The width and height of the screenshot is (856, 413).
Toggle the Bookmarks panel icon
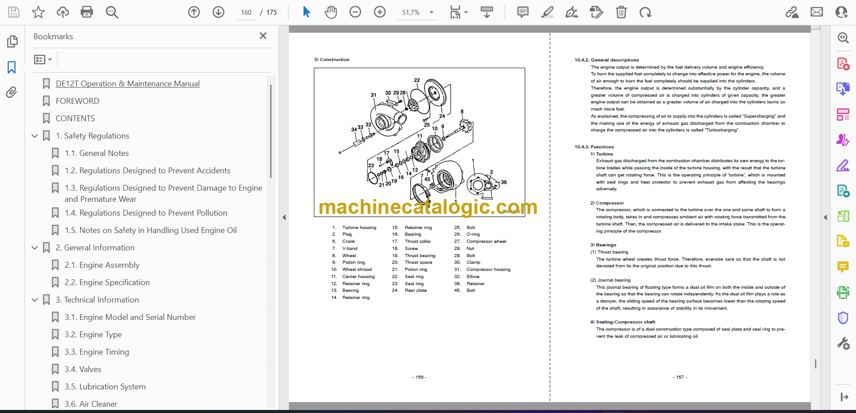[12, 67]
